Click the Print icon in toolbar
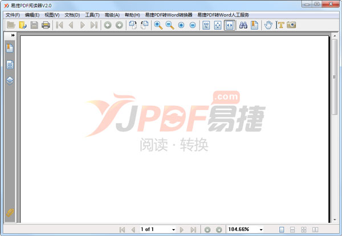The image size is (342, 236). pos(46,25)
